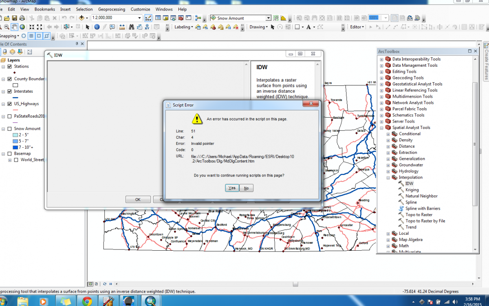This screenshot has width=489, height=306.
Task: Open the Table of Contents window icon
Action: click(158, 18)
